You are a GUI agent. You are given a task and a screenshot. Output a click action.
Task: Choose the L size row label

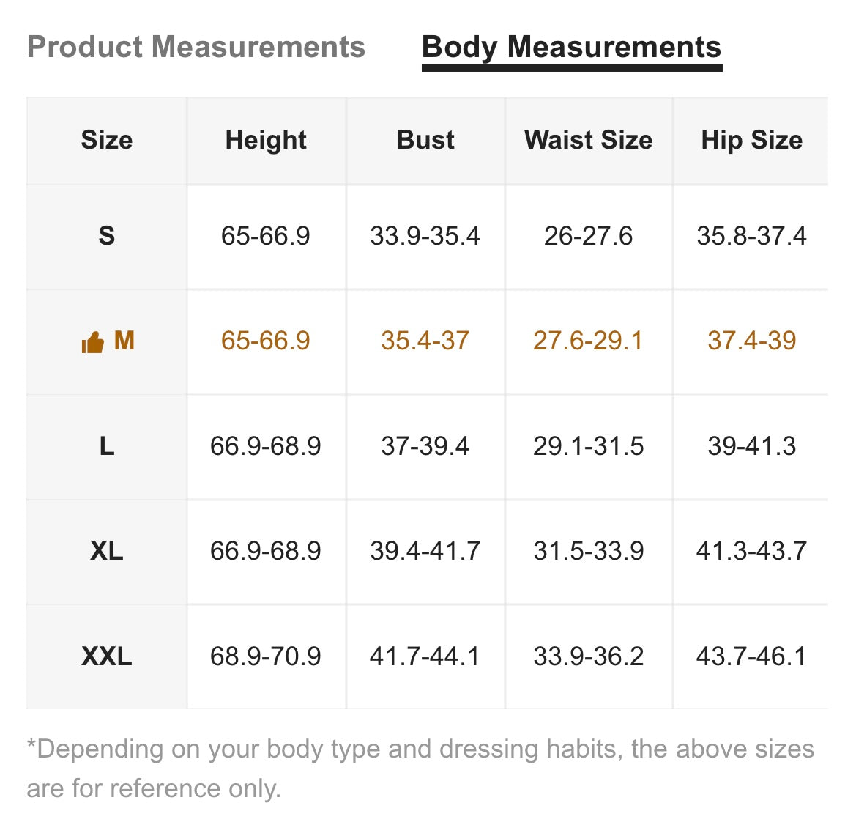point(106,446)
